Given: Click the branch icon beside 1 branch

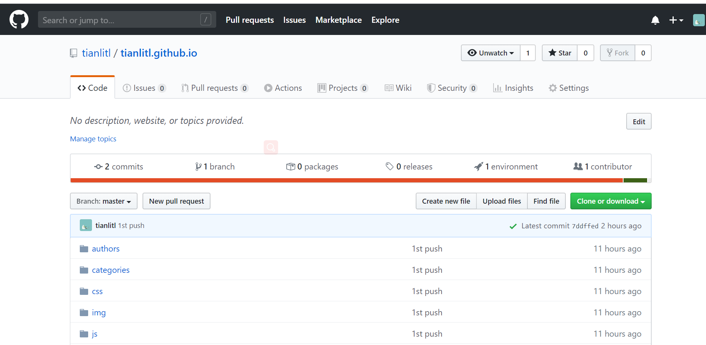Looking at the screenshot, I should point(198,167).
